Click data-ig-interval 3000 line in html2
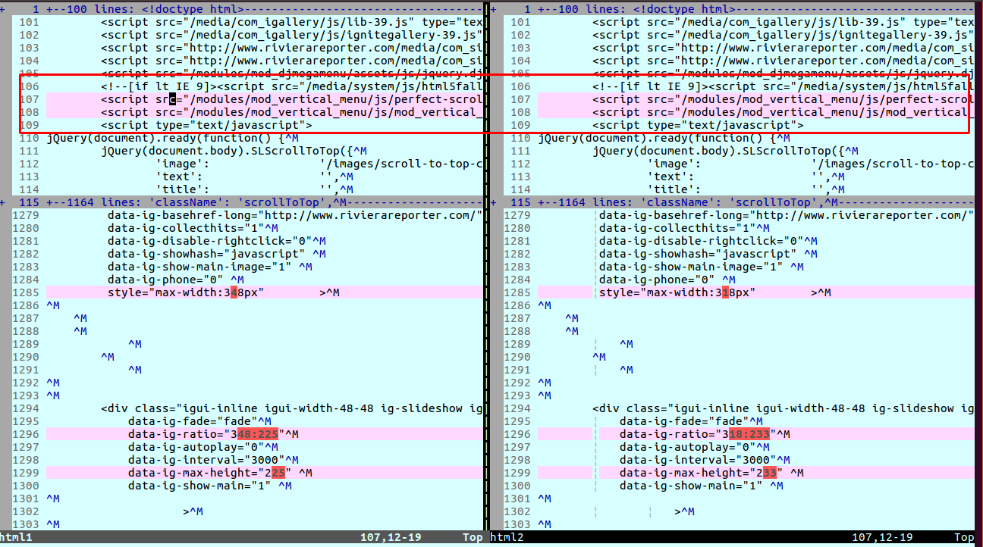This screenshot has height=547, width=983. point(705,460)
